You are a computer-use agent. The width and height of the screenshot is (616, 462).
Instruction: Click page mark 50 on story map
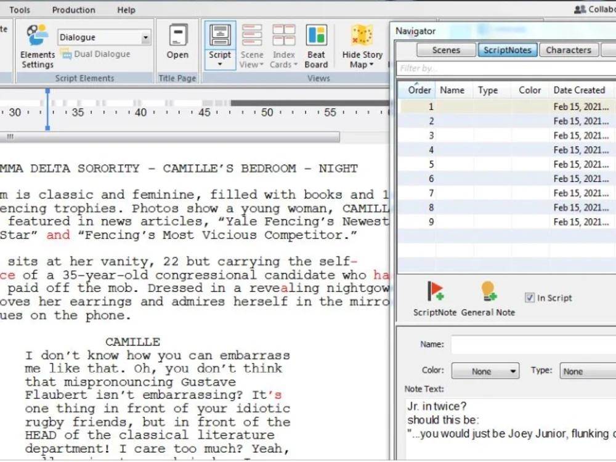267,112
